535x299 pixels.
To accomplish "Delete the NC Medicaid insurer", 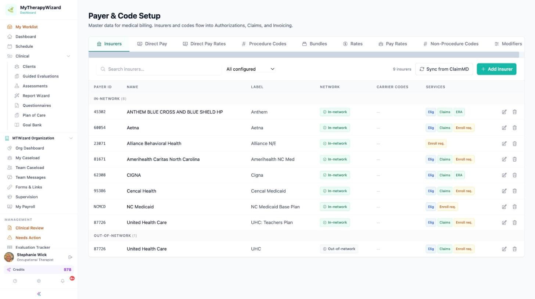I will [x=514, y=207].
